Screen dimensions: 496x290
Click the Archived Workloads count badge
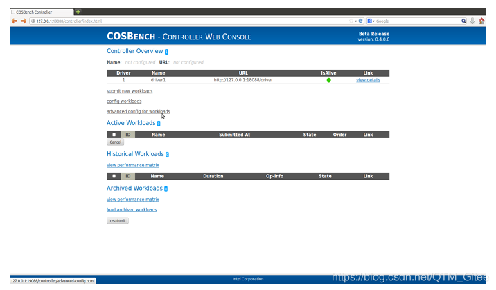click(x=166, y=188)
